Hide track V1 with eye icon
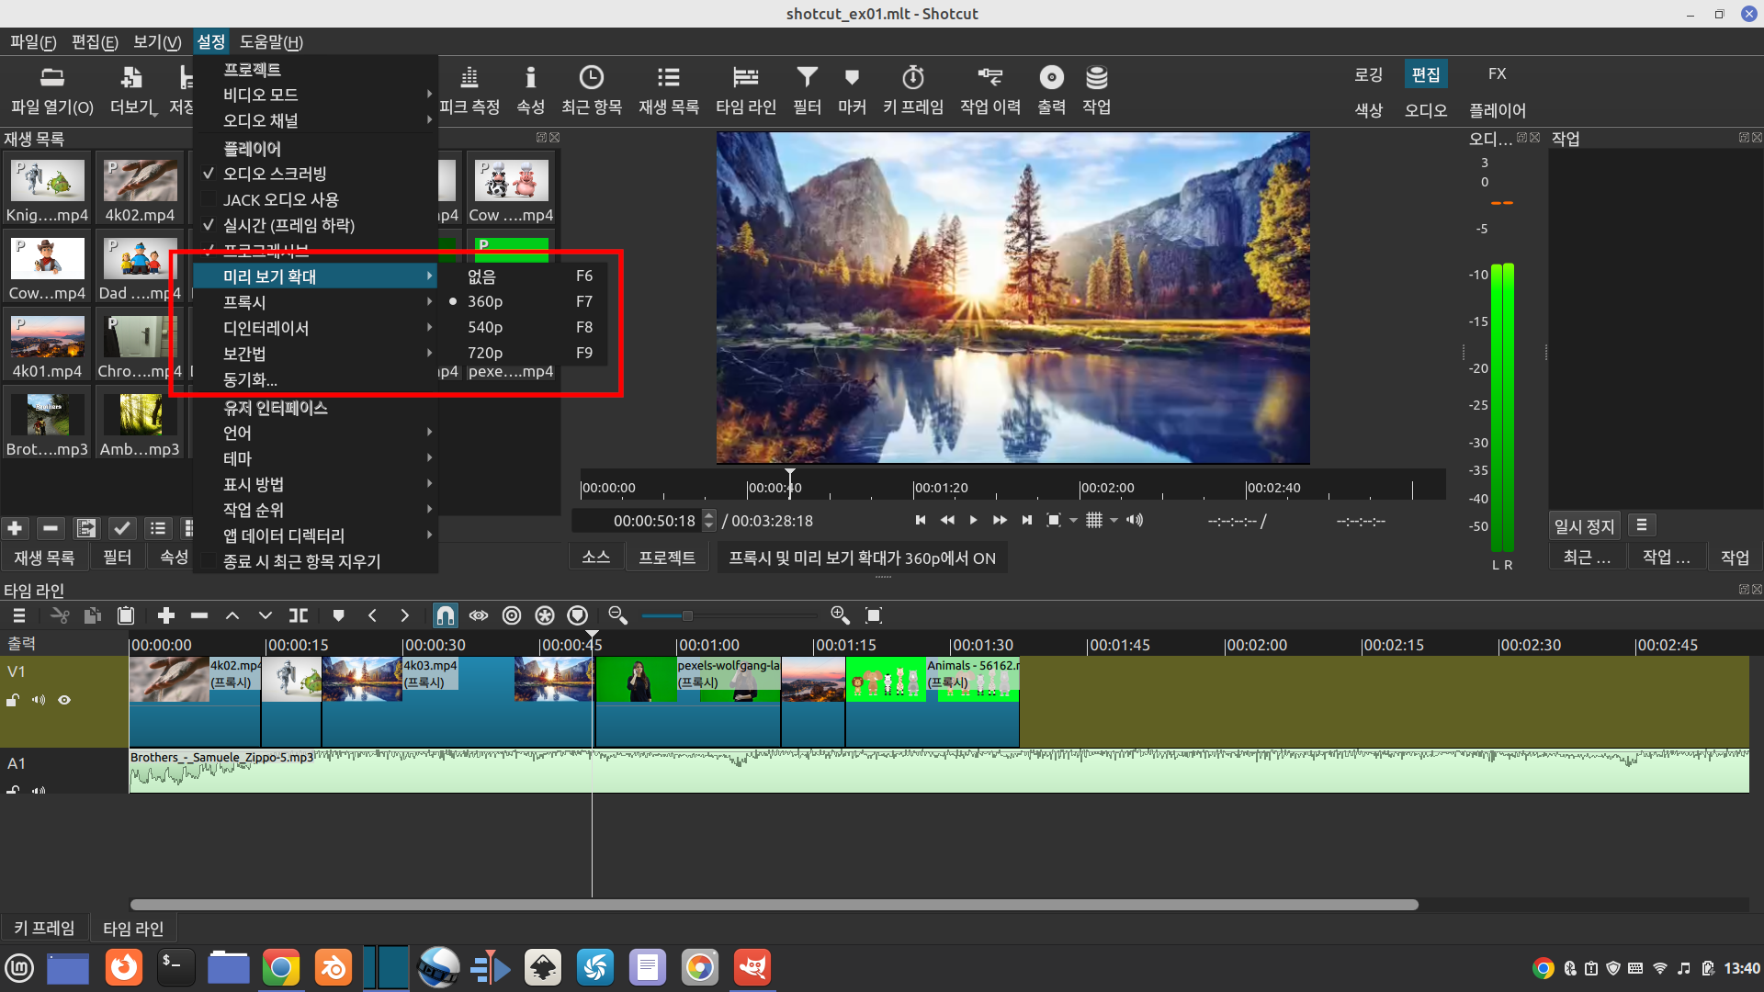The image size is (1764, 992). pos(64,700)
